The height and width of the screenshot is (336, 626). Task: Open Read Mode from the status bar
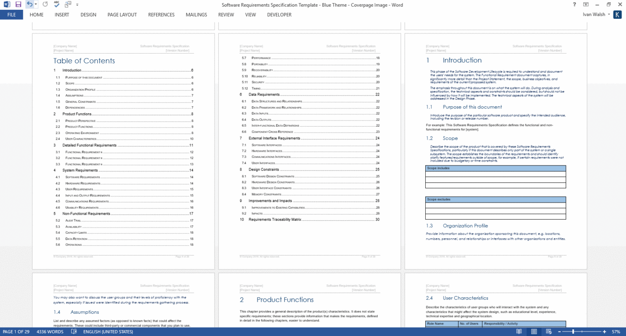point(519,332)
